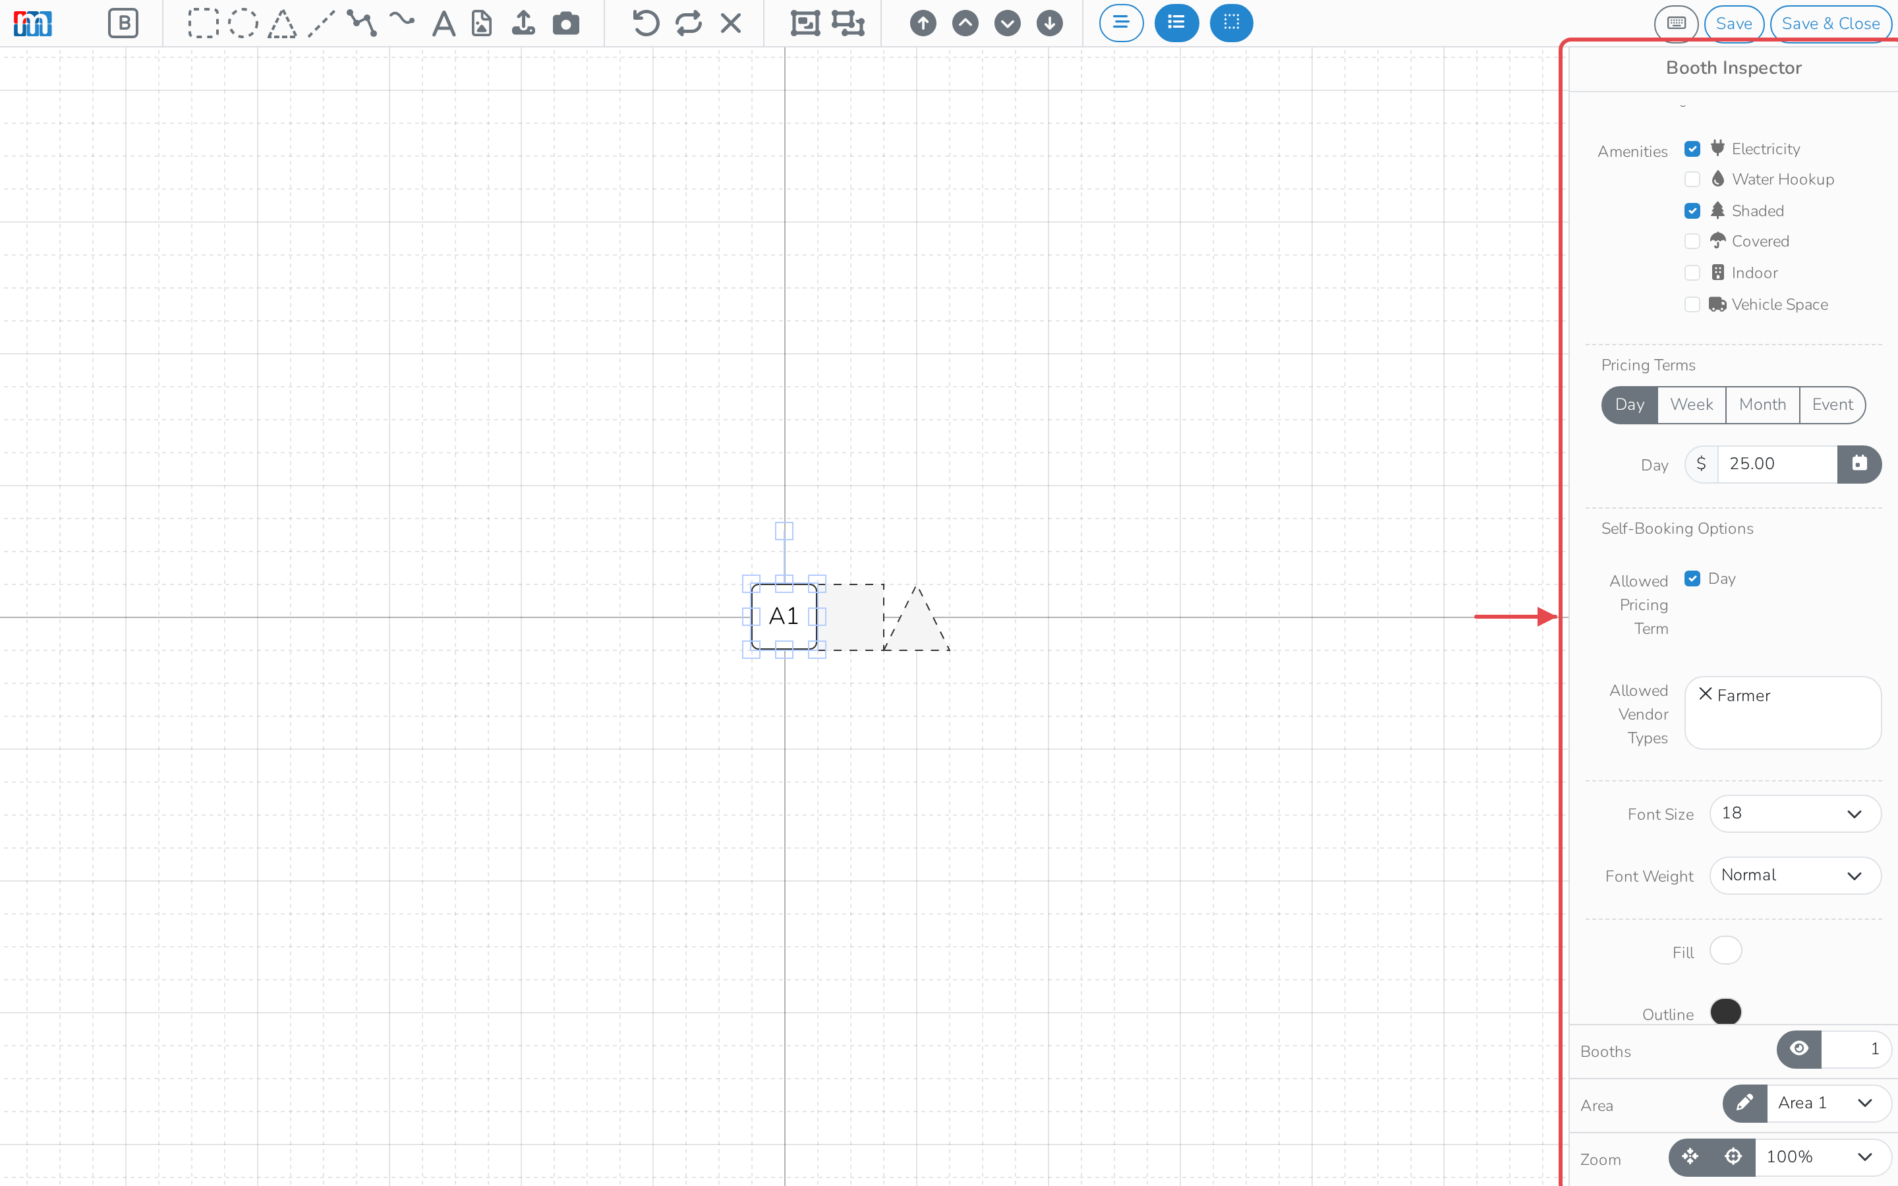Expand the Font Weight dropdown
The height and width of the screenshot is (1186, 1898).
pyautogui.click(x=1795, y=876)
